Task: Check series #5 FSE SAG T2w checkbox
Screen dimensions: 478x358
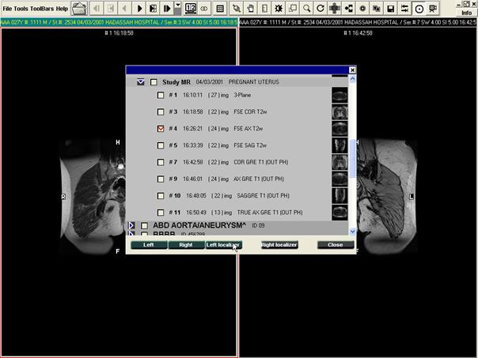Action: pos(161,145)
